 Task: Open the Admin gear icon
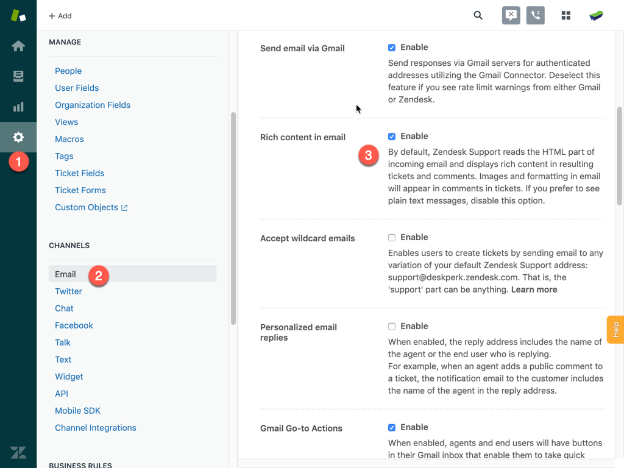18,137
